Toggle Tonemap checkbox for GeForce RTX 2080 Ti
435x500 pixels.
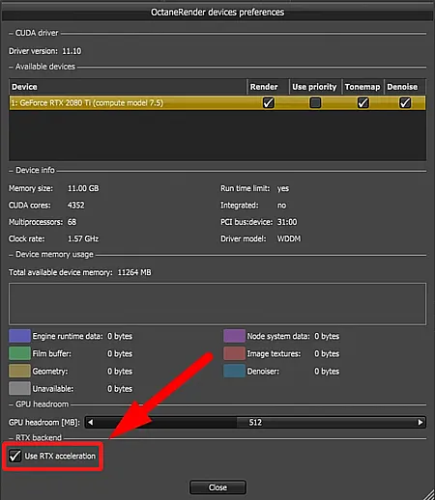coord(362,103)
